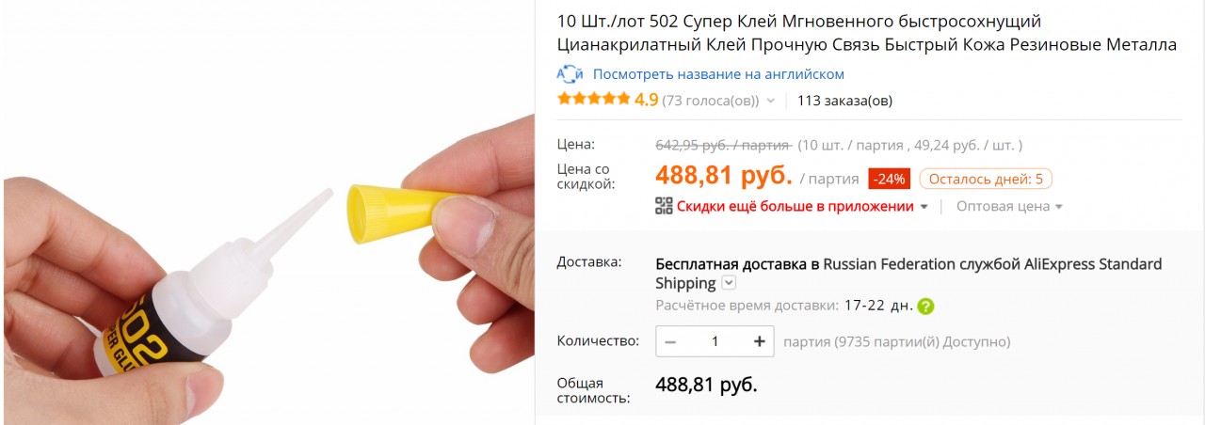
Task: Click the five-star rating icons
Action: pos(594,99)
